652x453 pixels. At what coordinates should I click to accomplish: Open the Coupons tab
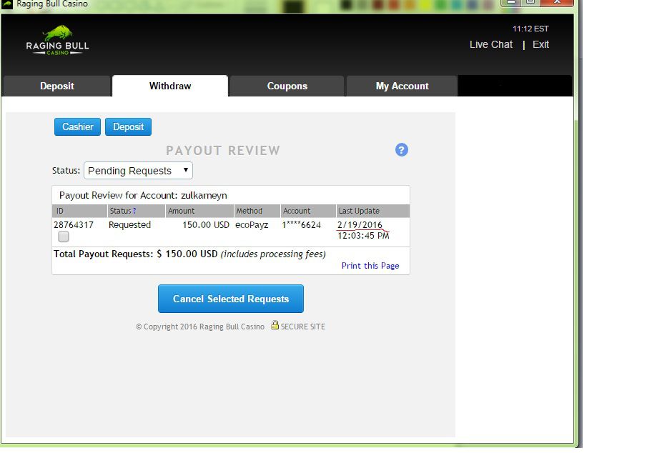coord(287,86)
